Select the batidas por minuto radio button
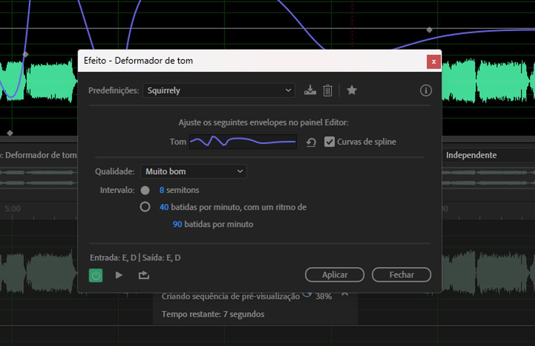Image resolution: width=535 pixels, height=346 pixels. point(145,207)
